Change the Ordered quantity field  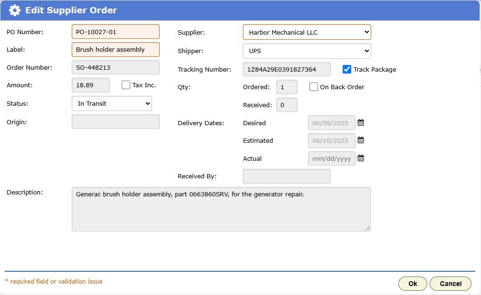(287, 87)
